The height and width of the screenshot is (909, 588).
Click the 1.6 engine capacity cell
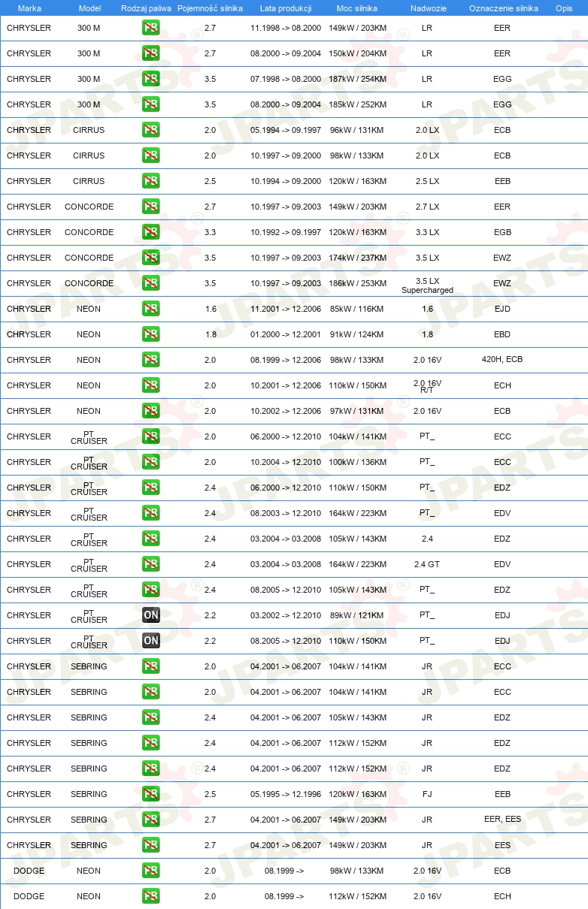coord(210,309)
